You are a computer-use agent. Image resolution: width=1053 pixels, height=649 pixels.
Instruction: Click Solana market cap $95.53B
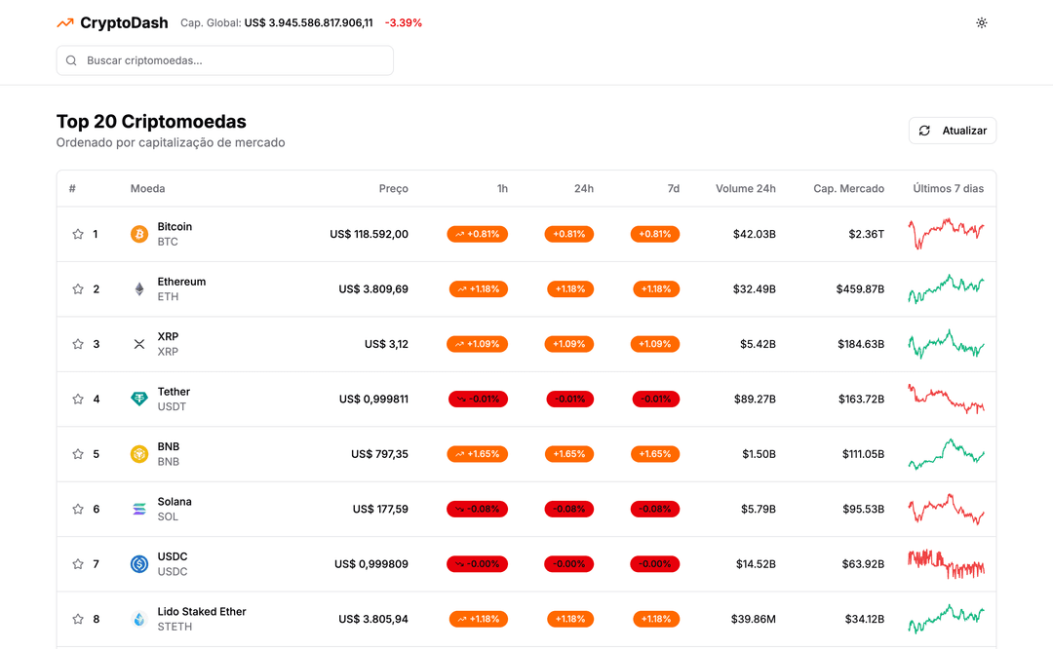864,510
